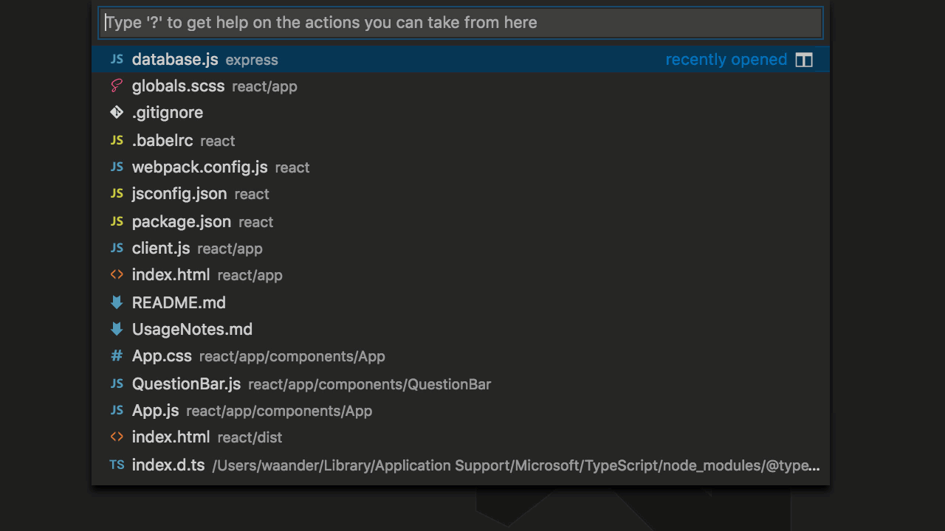Image resolution: width=945 pixels, height=531 pixels.
Task: Click the split editor icon beside recently opened
Action: (804, 60)
